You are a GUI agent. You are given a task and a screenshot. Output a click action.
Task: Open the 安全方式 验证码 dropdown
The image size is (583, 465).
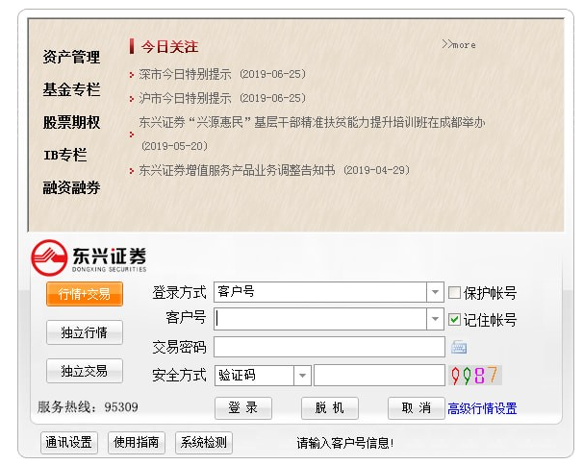click(x=302, y=375)
